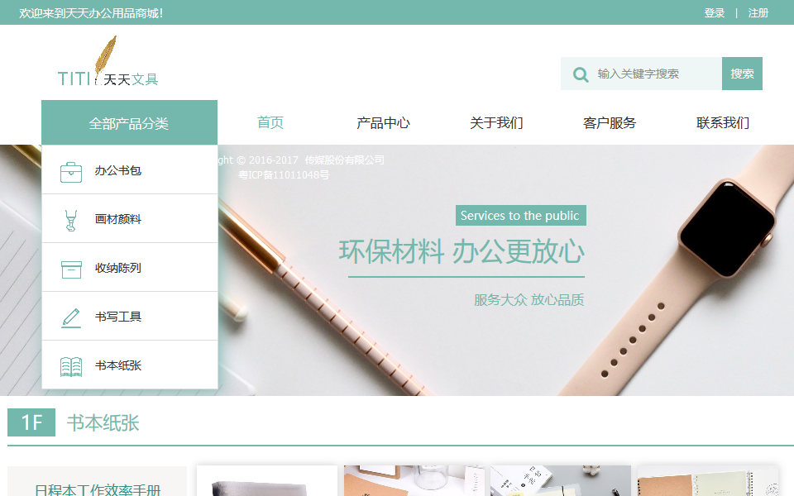Viewport: 794px width, 496px height.
Task: Click the TITI 天天文具 feather logo
Action: pyautogui.click(x=108, y=64)
